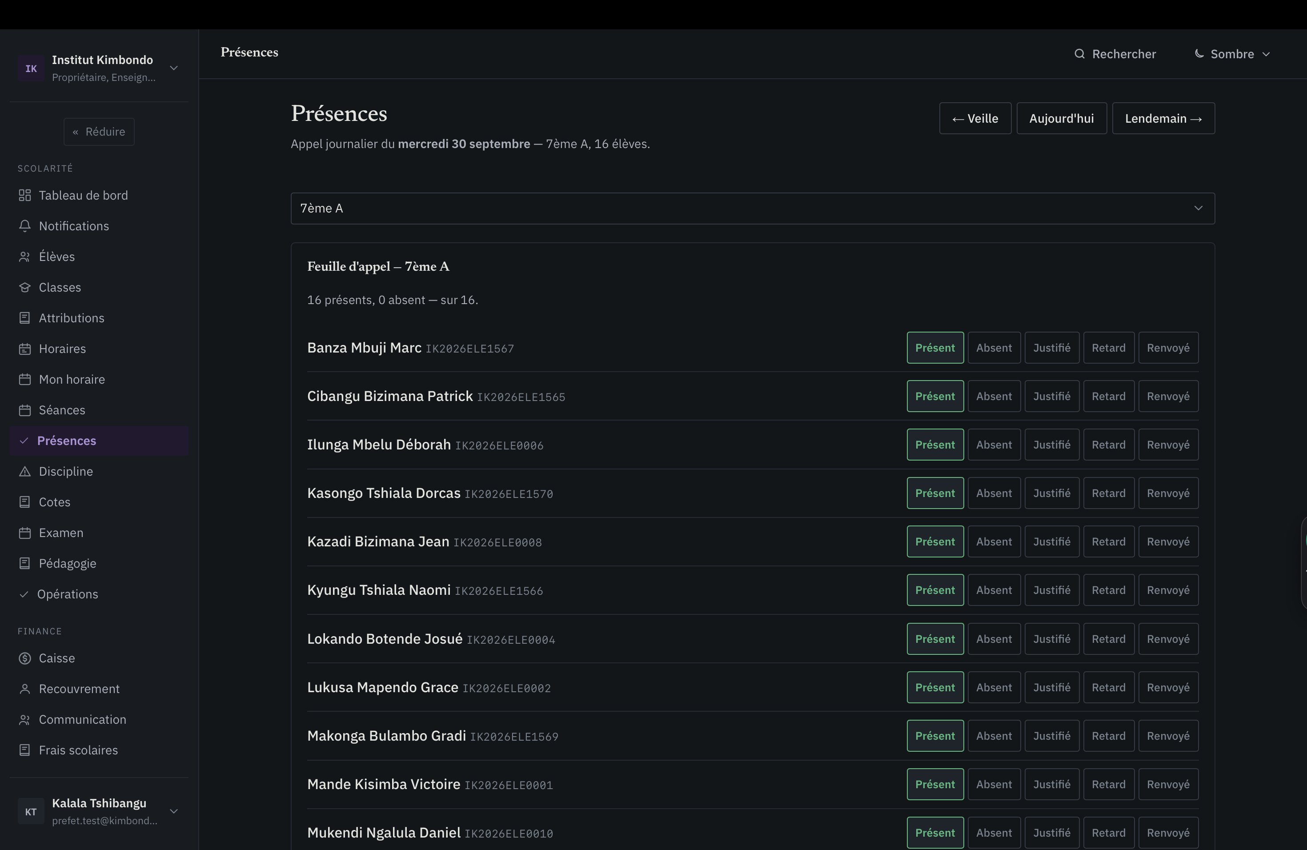Click student ID IK2026ELE0002
The height and width of the screenshot is (850, 1307).
(x=506, y=689)
